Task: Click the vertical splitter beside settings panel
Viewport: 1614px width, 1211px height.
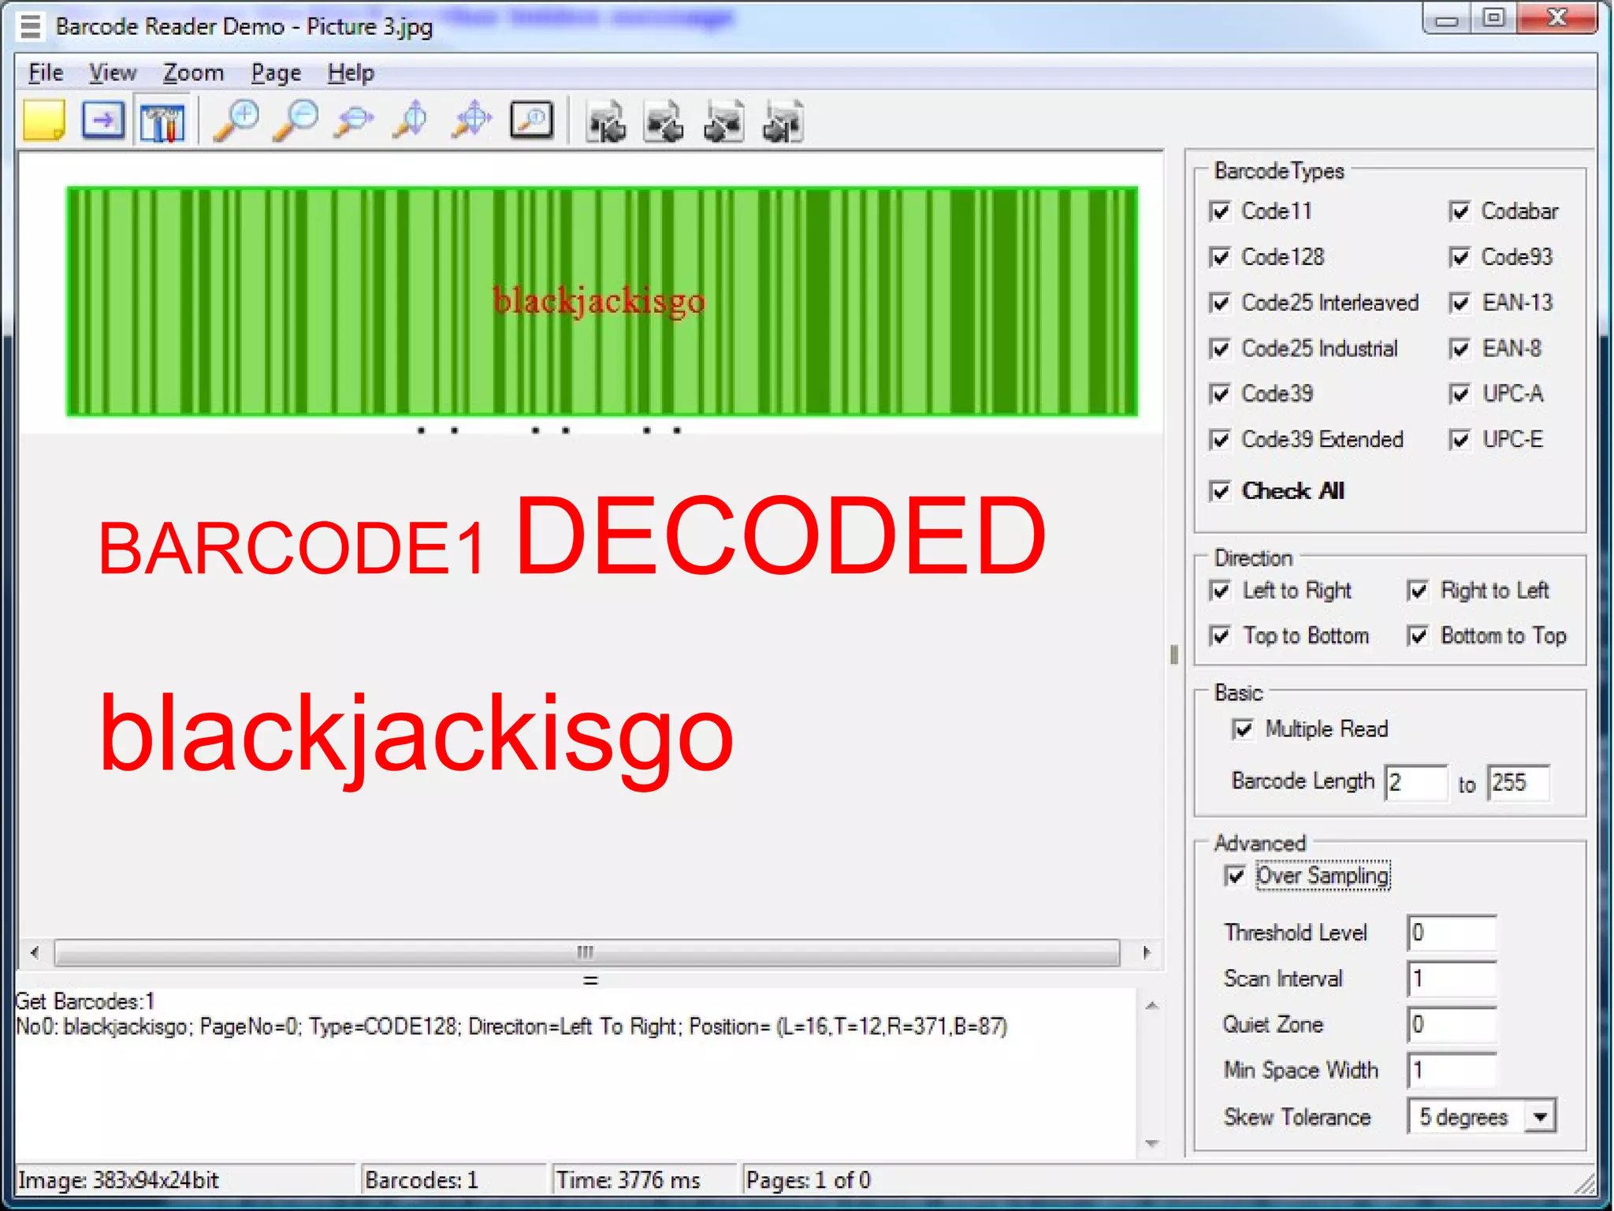Action: click(1174, 654)
